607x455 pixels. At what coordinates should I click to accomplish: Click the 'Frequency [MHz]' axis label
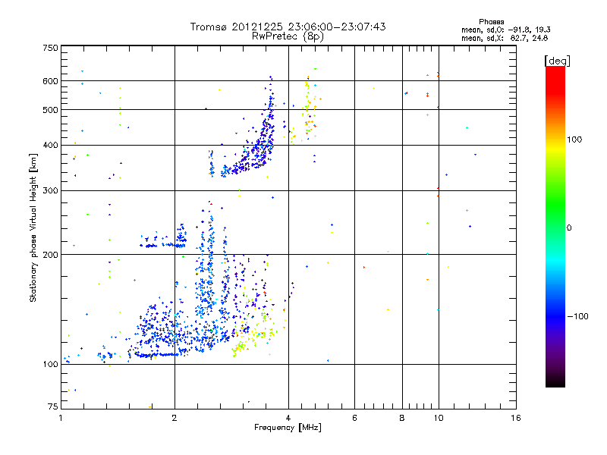[288, 428]
